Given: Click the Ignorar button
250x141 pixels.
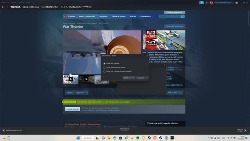Looking at the screenshot, I should (x=80, y=92).
